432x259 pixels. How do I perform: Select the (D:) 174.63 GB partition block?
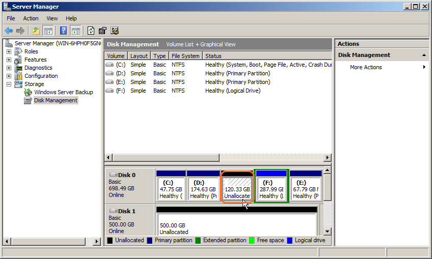point(203,186)
